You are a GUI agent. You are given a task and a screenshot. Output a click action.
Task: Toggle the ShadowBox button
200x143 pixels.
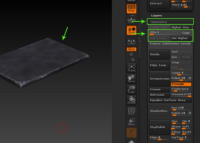(x=159, y=111)
